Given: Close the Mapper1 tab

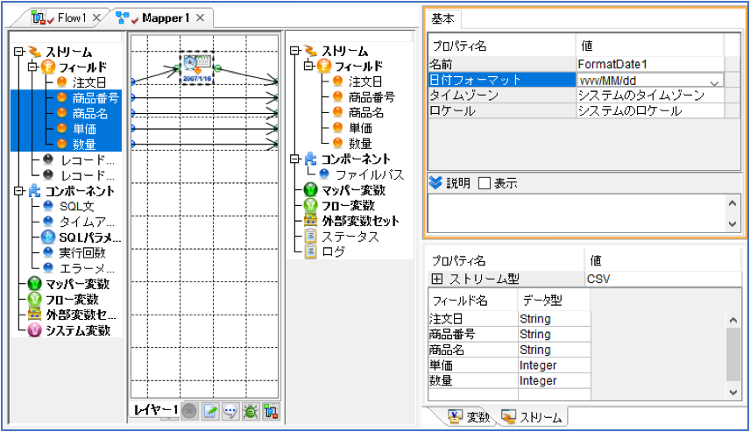Looking at the screenshot, I should [x=201, y=18].
